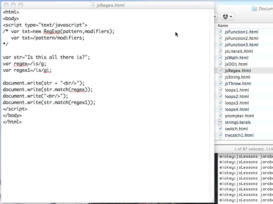The width and height of the screenshot is (273, 204).
Task: Click the stringLiterals text file icon
Action: tap(220, 122)
